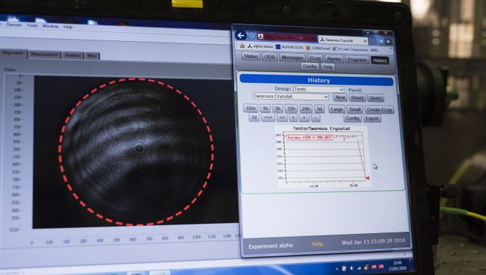Click the + zoom-in button
Viewport: 486px width, 275px height.
(304, 118)
